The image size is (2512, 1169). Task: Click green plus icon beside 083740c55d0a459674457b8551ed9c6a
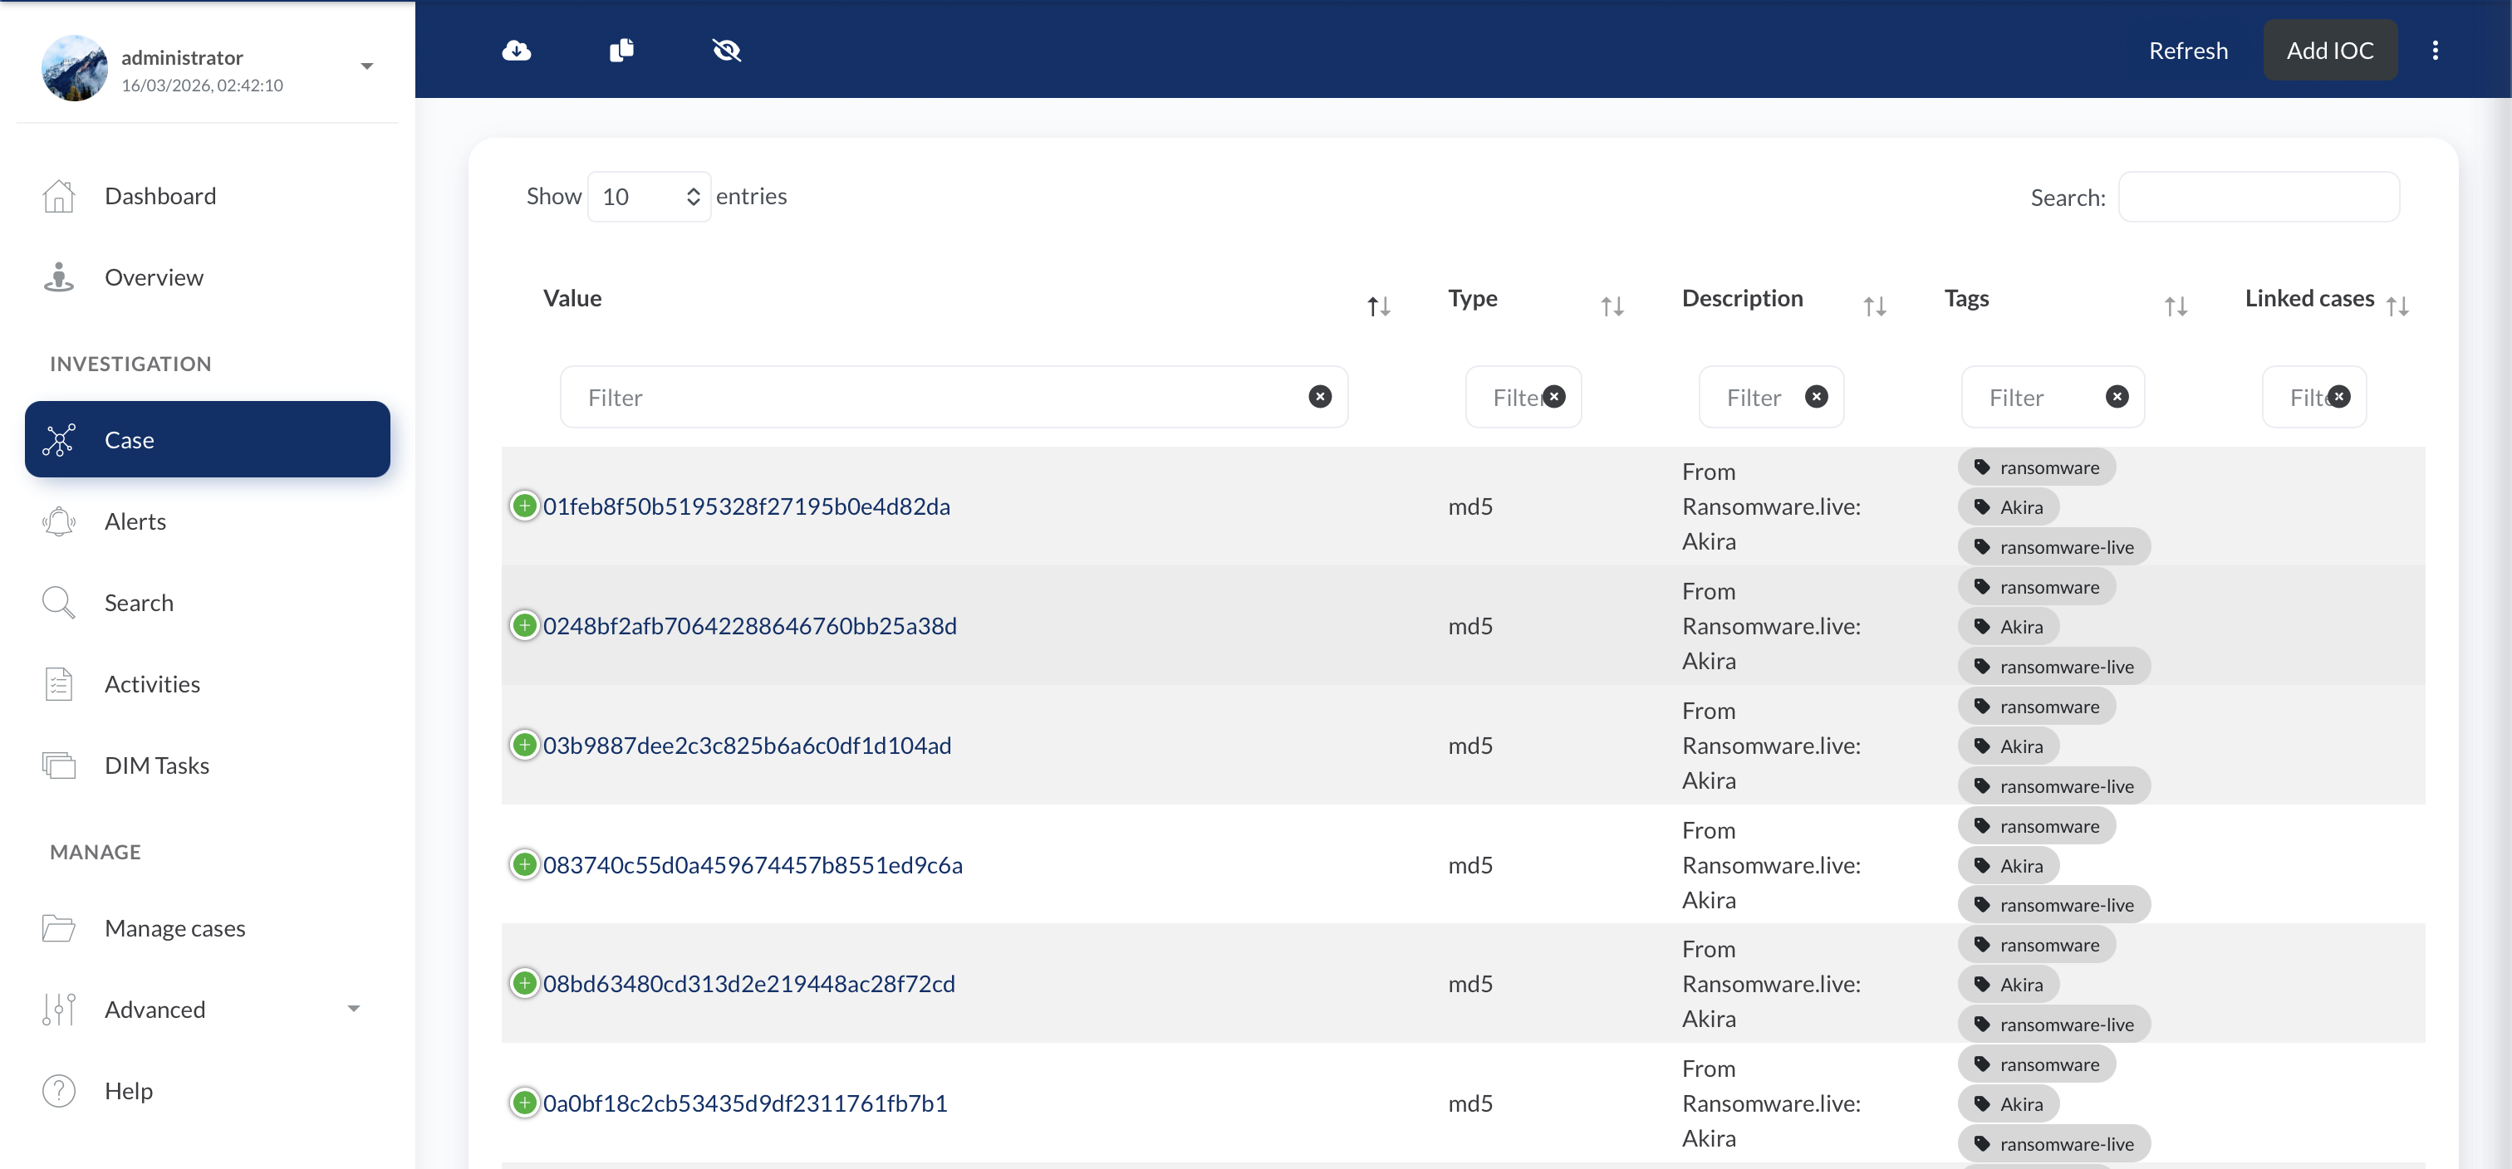tap(525, 863)
